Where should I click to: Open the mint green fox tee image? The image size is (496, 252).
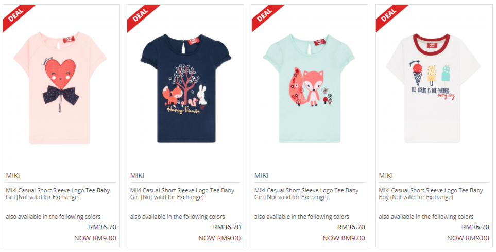309,88
